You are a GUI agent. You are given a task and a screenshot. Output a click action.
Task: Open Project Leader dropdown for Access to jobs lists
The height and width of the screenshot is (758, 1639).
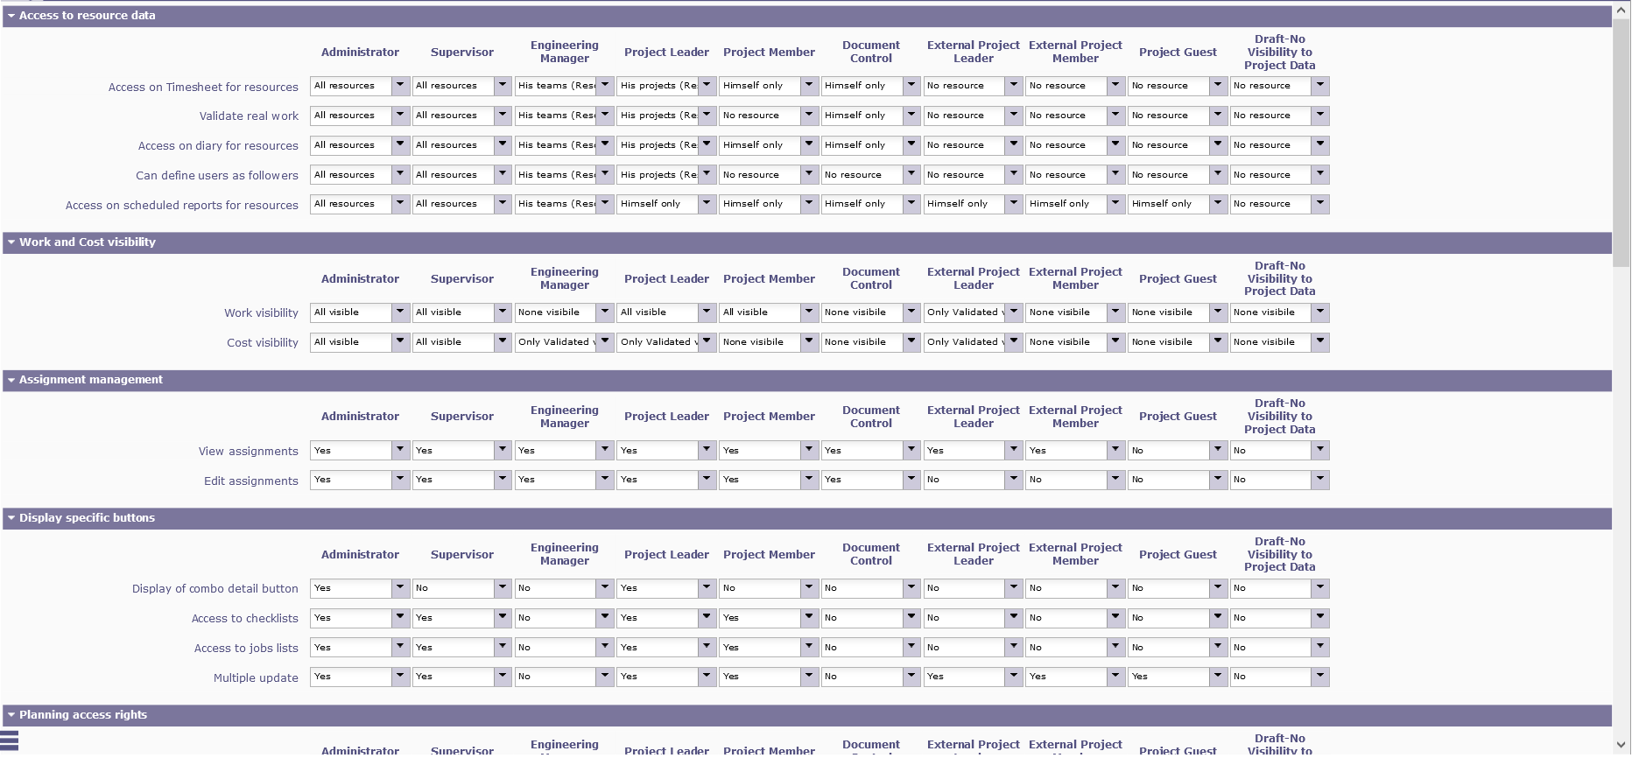tap(707, 648)
